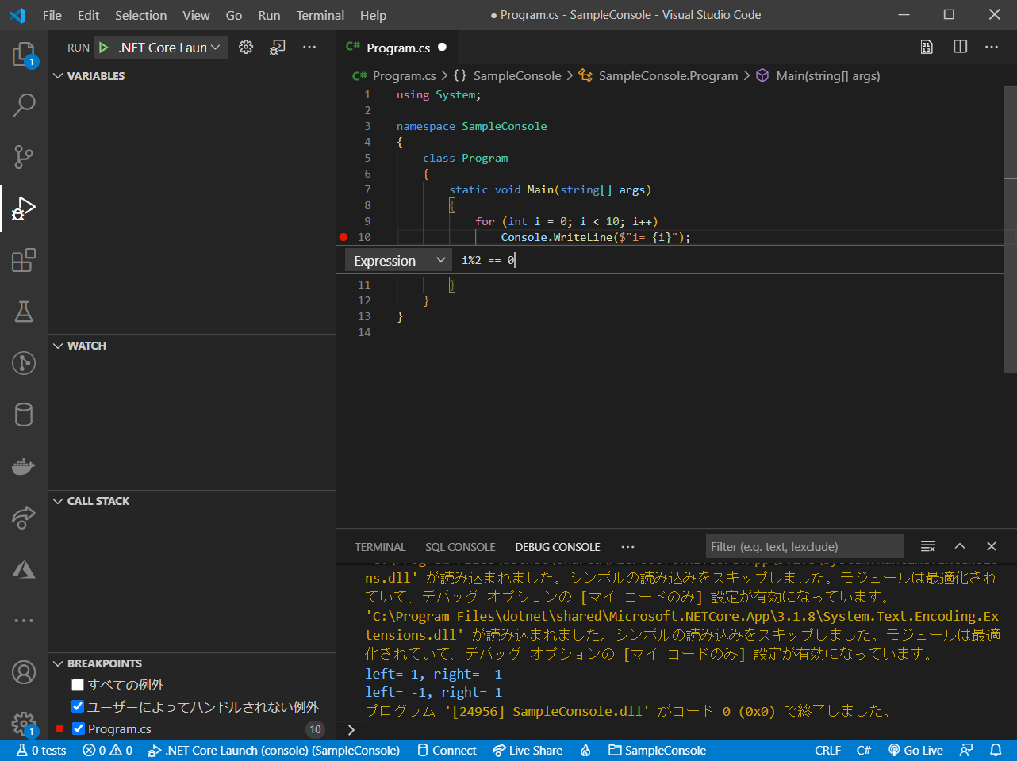Viewport: 1017px width, 761px height.
Task: Open the Source Control view icon
Action: click(x=24, y=156)
